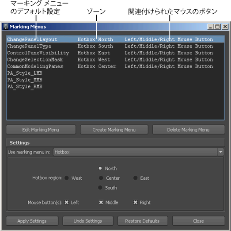Choose the PA_Style_LMB marking menu
Screen dimensions: 231x231
[x=115, y=73]
